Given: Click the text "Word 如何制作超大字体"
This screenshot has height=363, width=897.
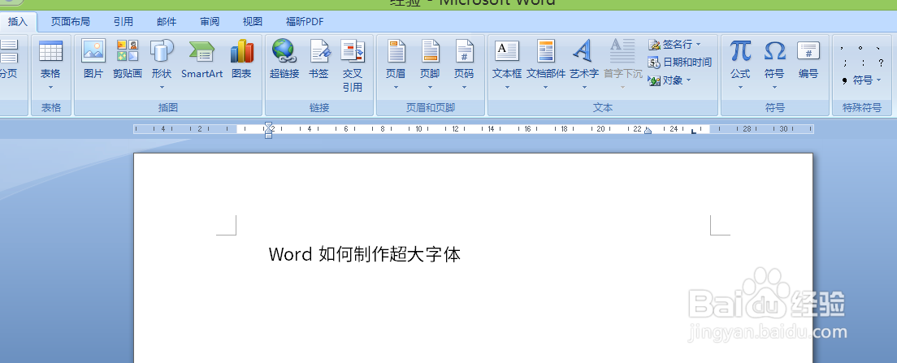Looking at the screenshot, I should pos(364,254).
